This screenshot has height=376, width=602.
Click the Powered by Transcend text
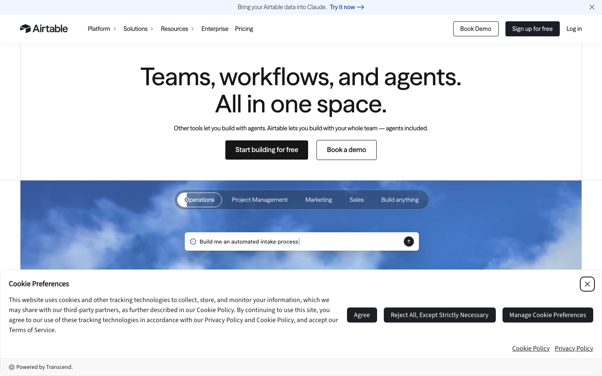tap(44, 367)
